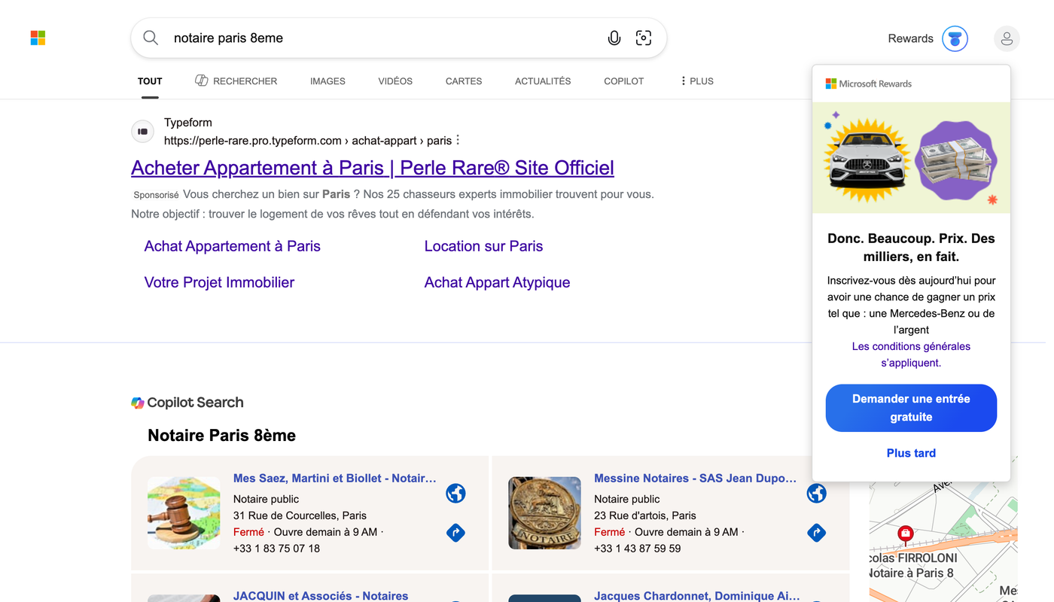Click Demander une entrée gratuite button
Image resolution: width=1054 pixels, height=602 pixels.
(x=911, y=408)
